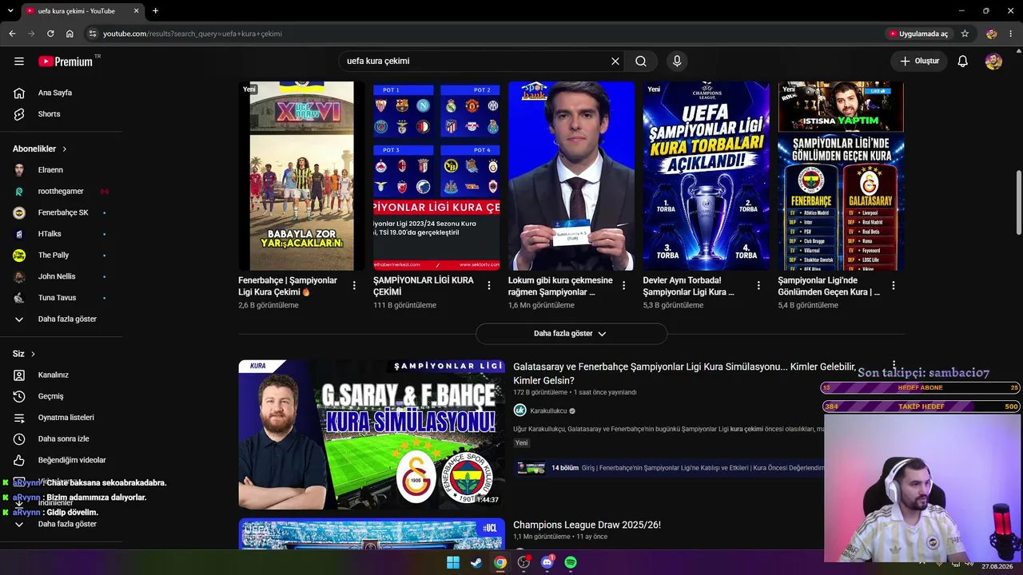This screenshot has width=1023, height=575.
Task: Open the YouTube guide hamburger menu
Action: point(19,61)
